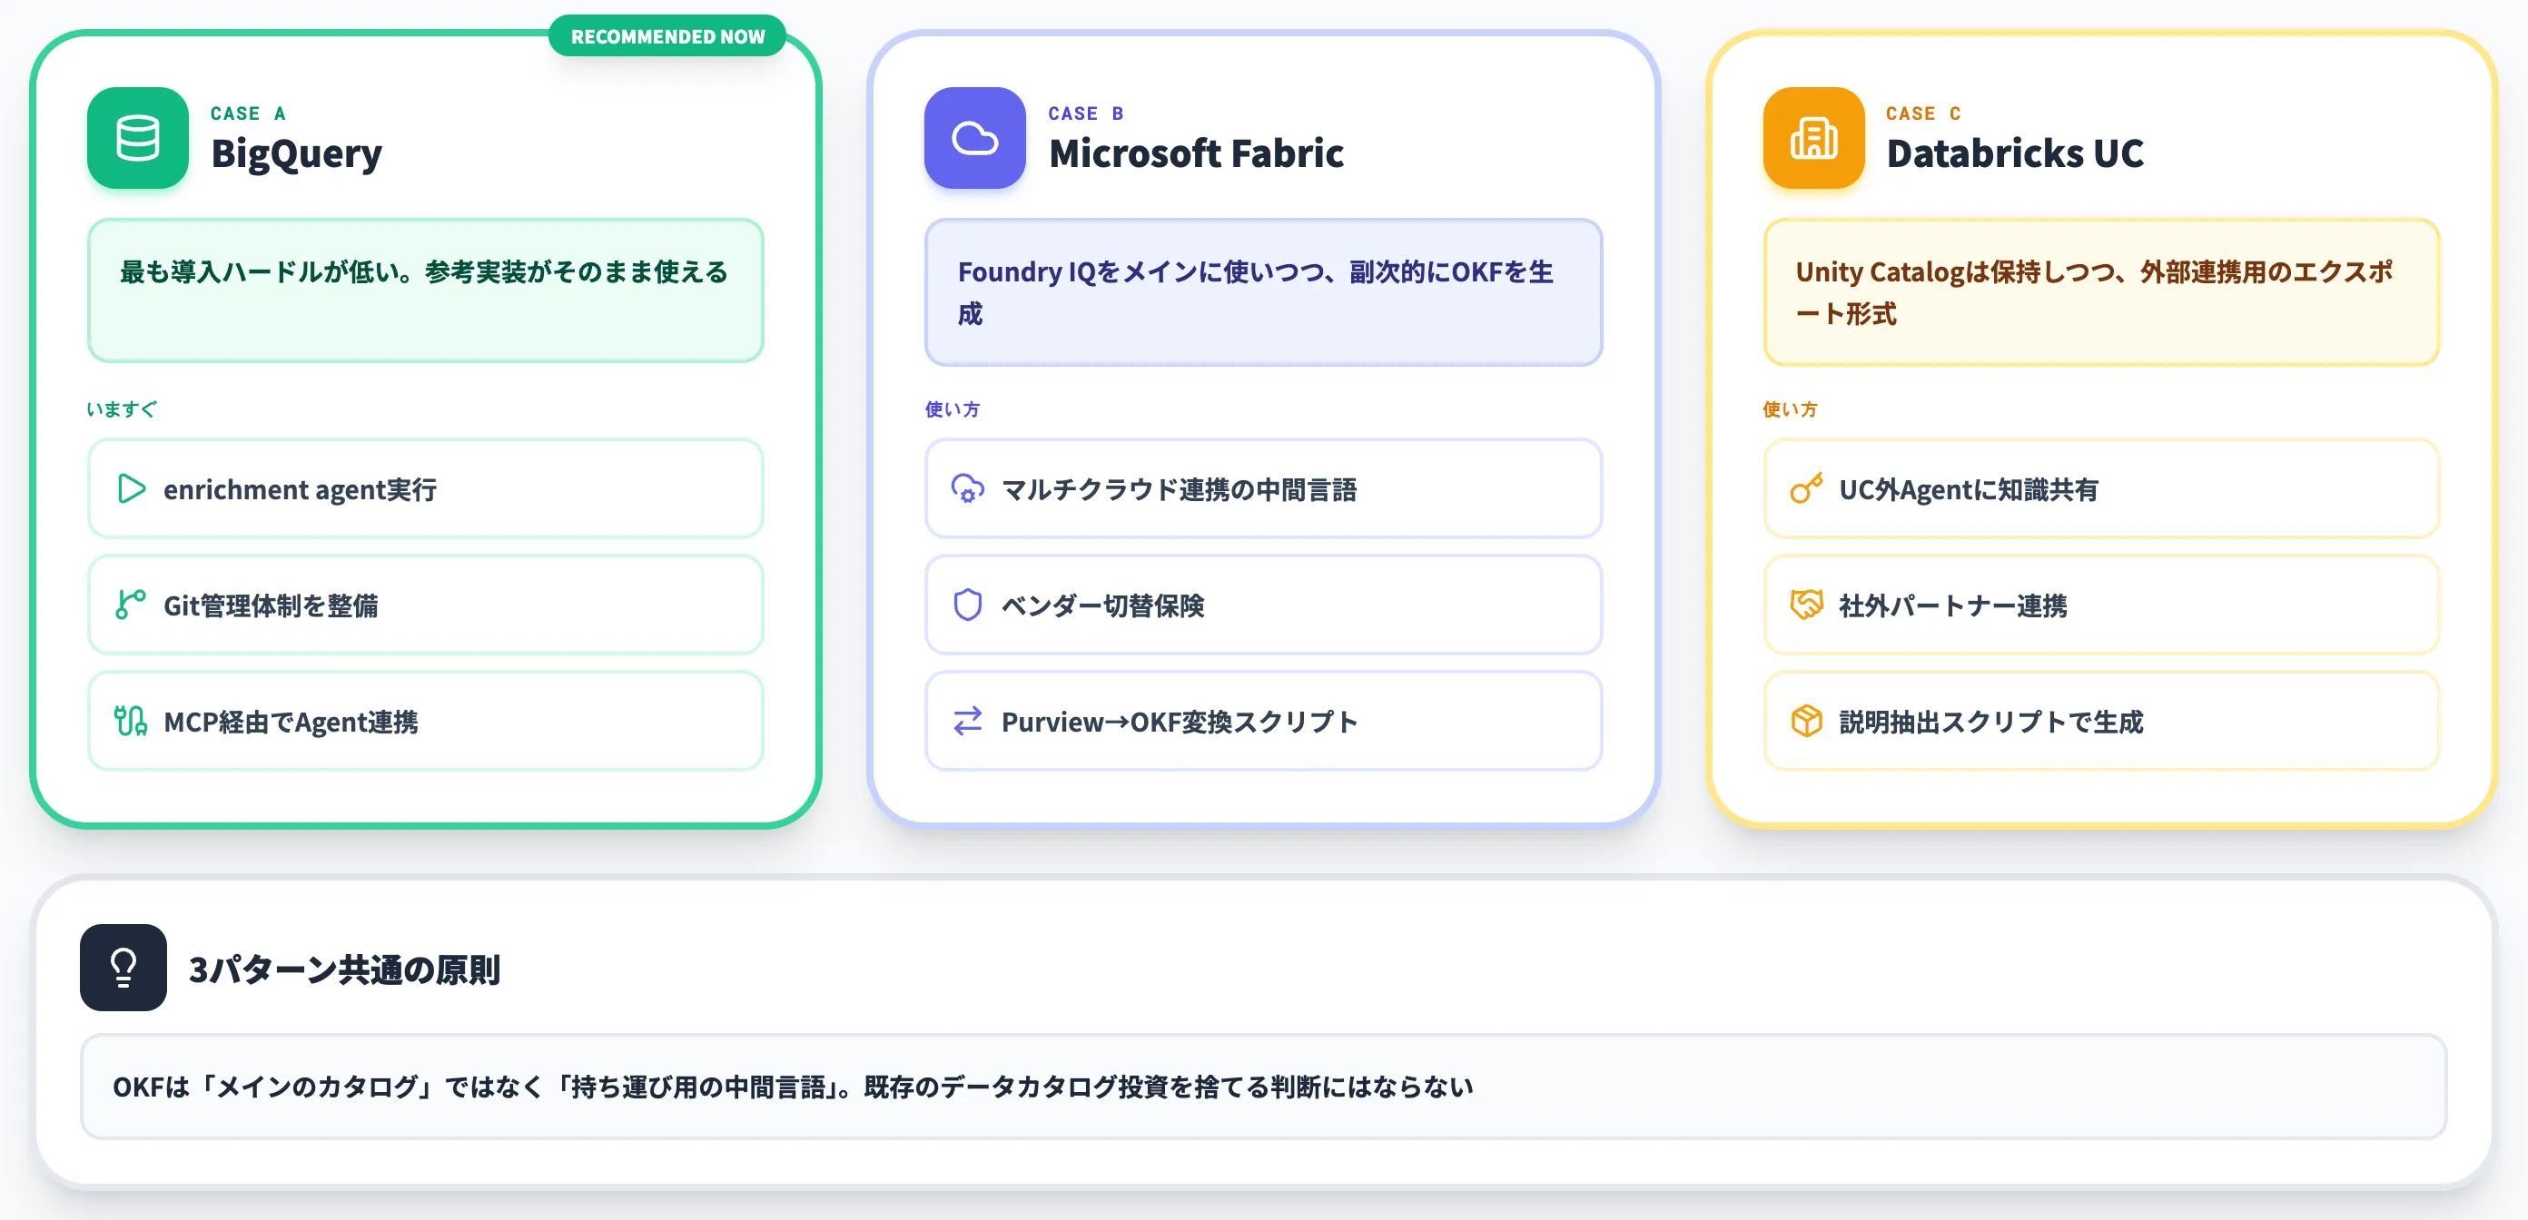
Task: Click the key icon beside UC外Agentに知識共有
Action: point(1807,488)
